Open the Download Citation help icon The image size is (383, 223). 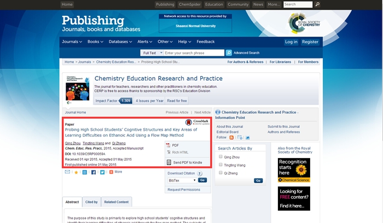click(x=200, y=173)
